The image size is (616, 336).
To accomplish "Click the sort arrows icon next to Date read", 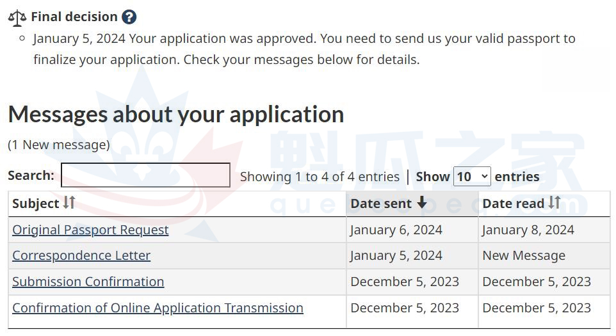I will (x=555, y=203).
